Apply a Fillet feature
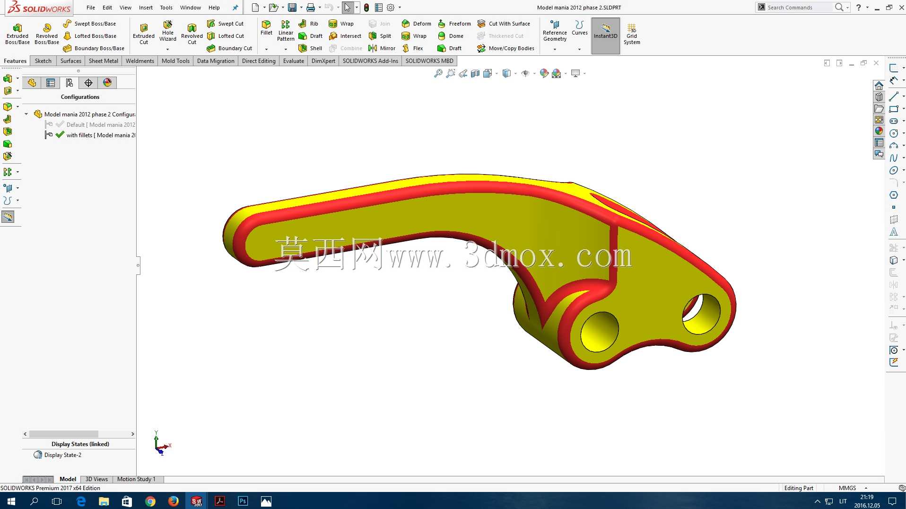This screenshot has height=509, width=906. click(266, 28)
